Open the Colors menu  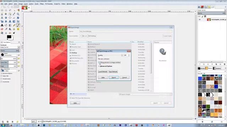(x=31, y=4)
